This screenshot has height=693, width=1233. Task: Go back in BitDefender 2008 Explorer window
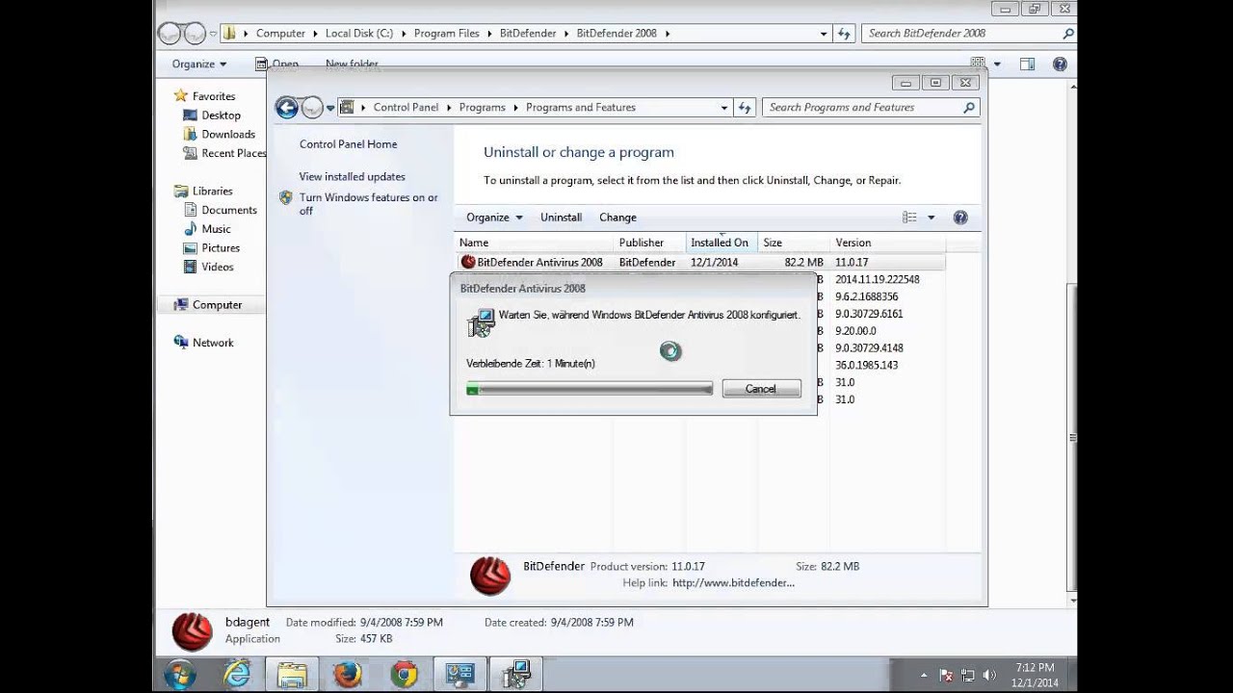pos(171,34)
